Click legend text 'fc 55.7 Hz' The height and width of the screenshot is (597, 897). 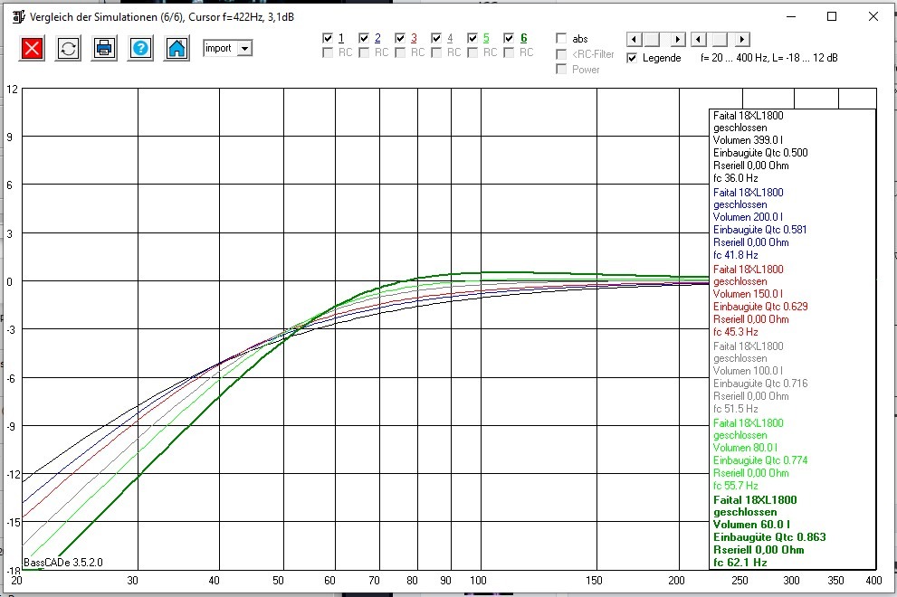click(x=736, y=486)
